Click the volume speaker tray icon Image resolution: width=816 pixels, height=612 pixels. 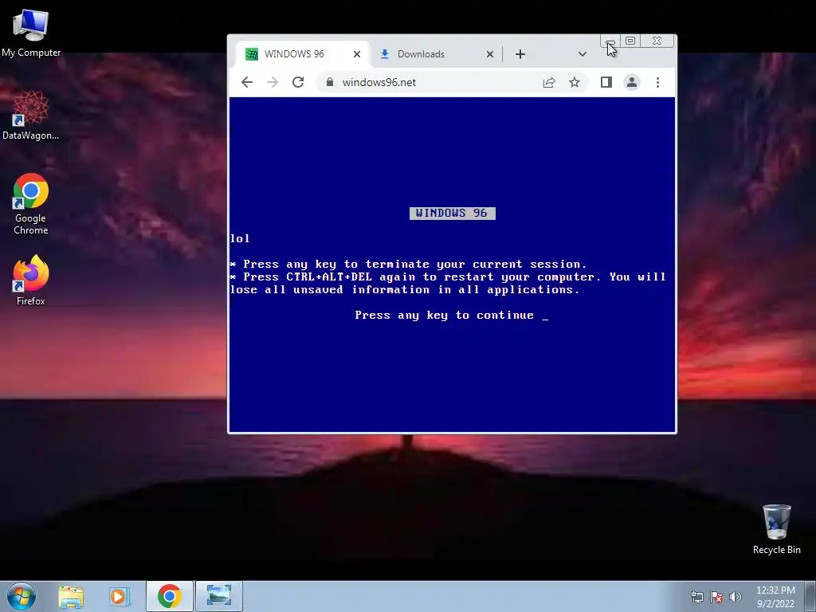pos(736,597)
